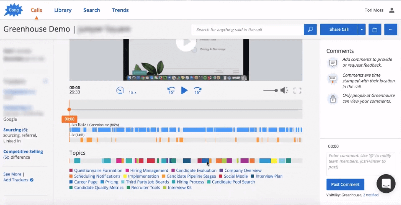Open the folder icon next to Share Call
This screenshot has height=205, width=401.
(x=375, y=29)
